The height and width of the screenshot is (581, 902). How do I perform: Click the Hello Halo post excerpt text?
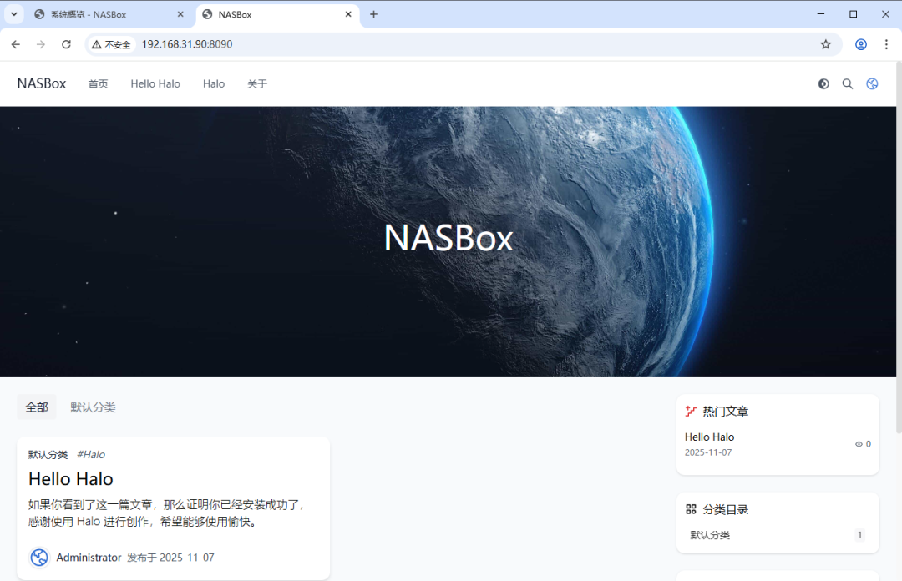click(167, 513)
